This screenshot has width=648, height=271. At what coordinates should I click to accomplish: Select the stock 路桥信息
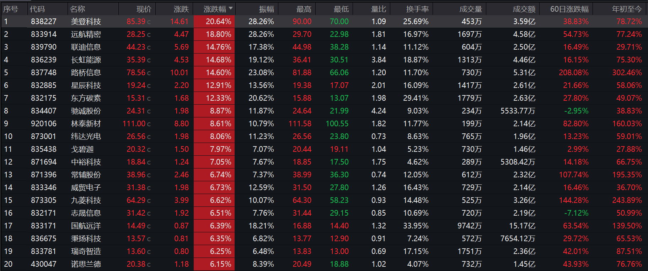(x=86, y=73)
